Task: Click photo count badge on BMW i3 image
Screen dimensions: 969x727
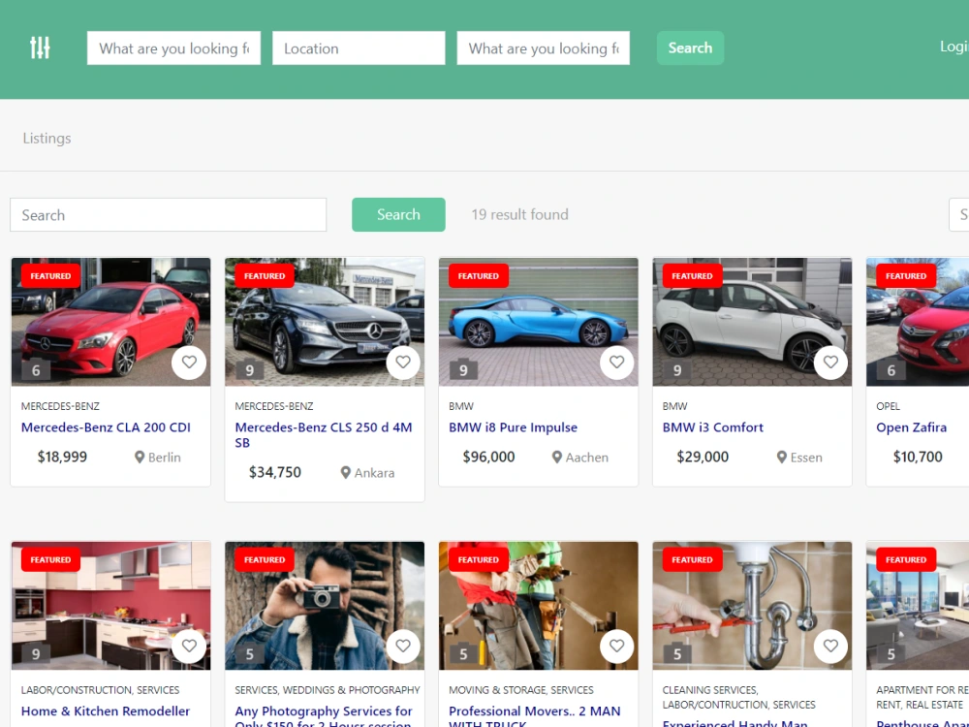Action: (677, 369)
